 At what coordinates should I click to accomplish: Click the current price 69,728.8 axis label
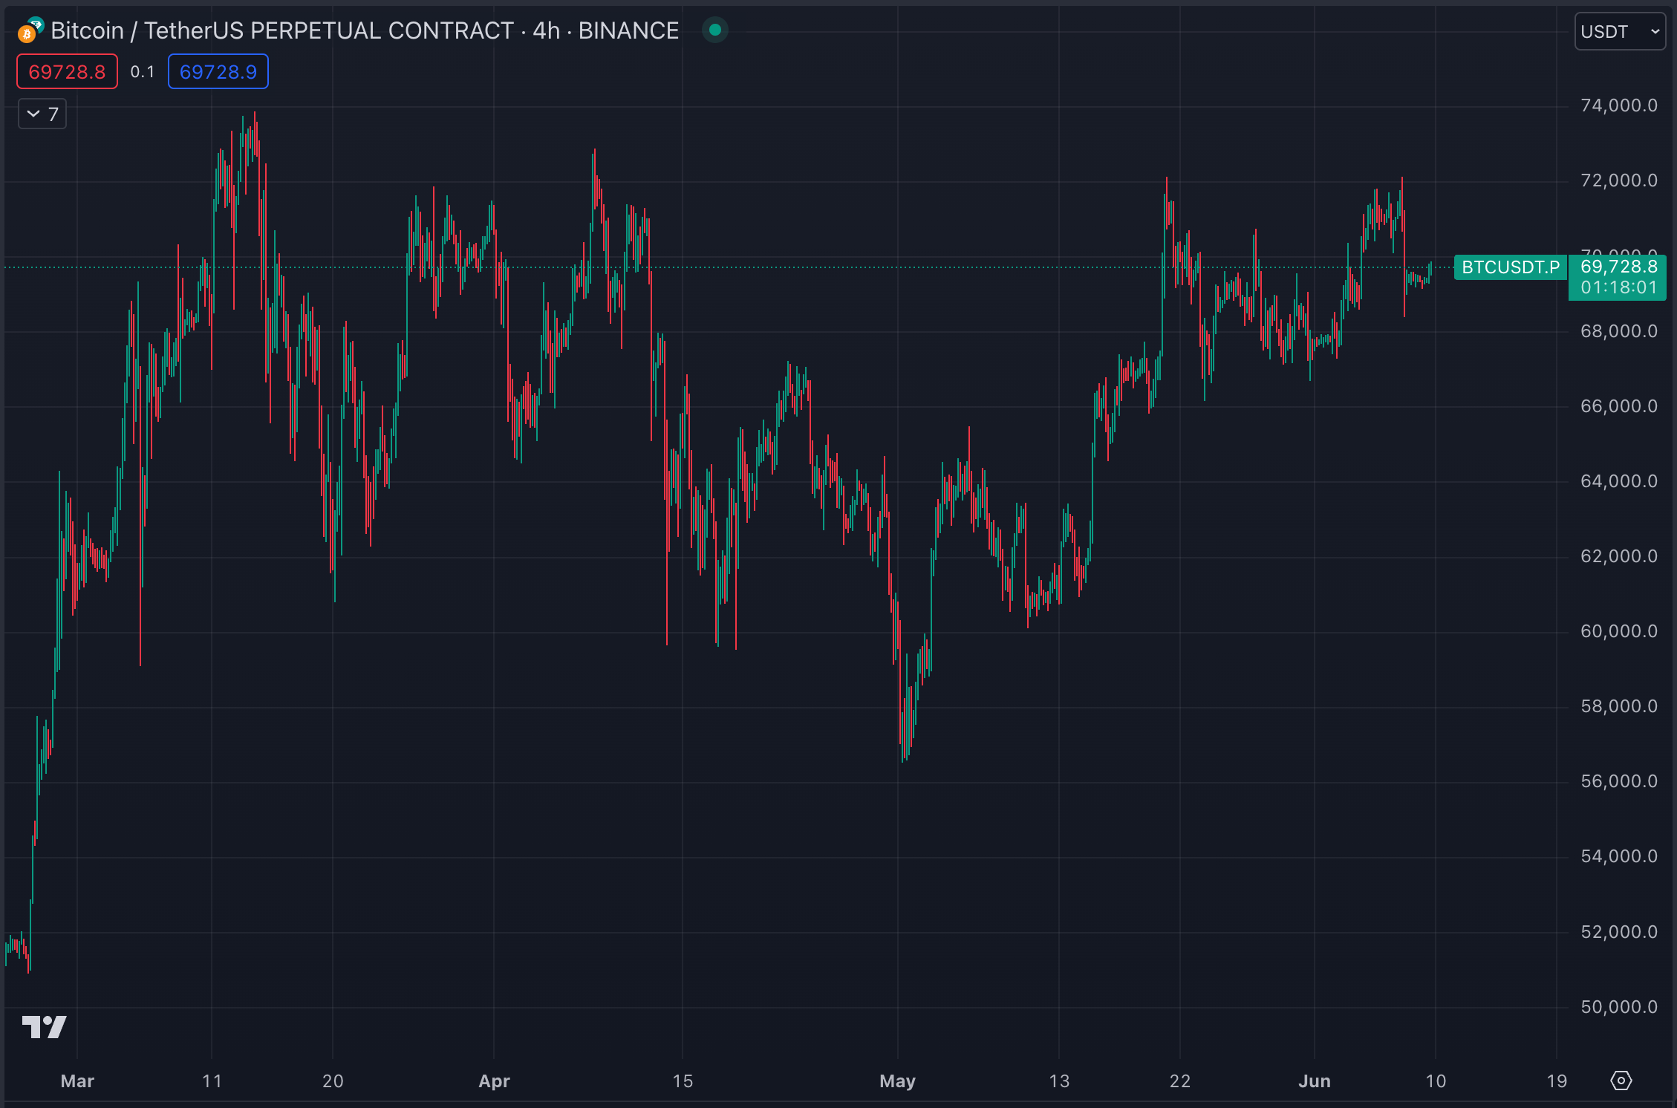pyautogui.click(x=1618, y=267)
